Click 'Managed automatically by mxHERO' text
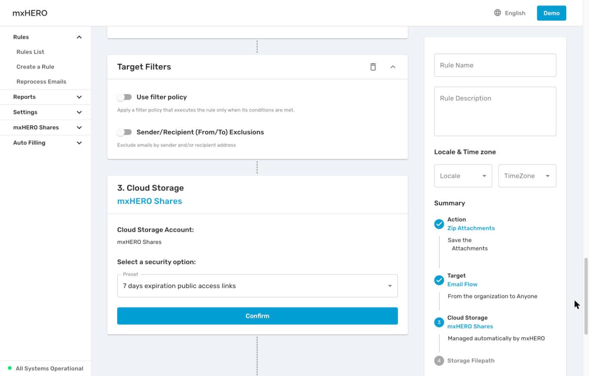The height and width of the screenshot is (376, 589). (x=496, y=338)
